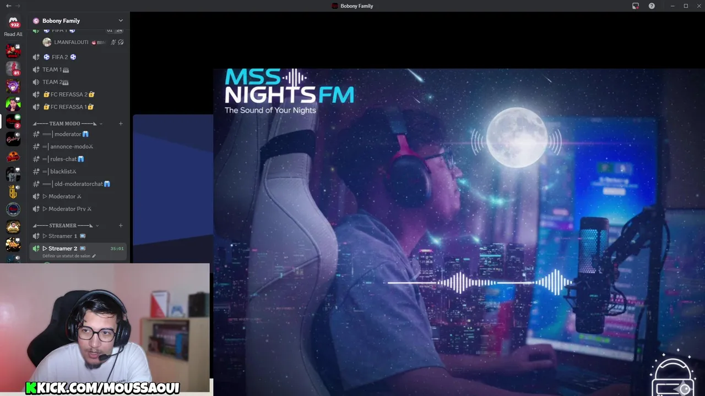Go forward with the right arrow
The image size is (705, 396).
[x=18, y=6]
